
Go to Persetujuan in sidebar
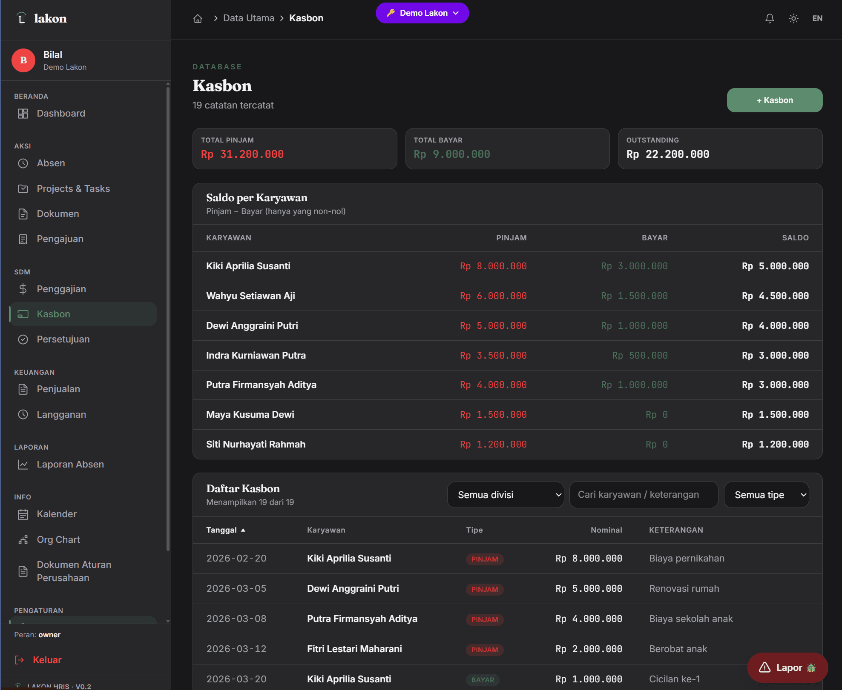pos(83,339)
